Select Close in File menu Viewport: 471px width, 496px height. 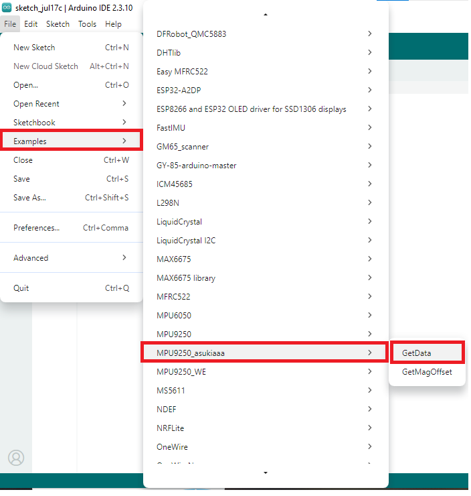pos(72,160)
